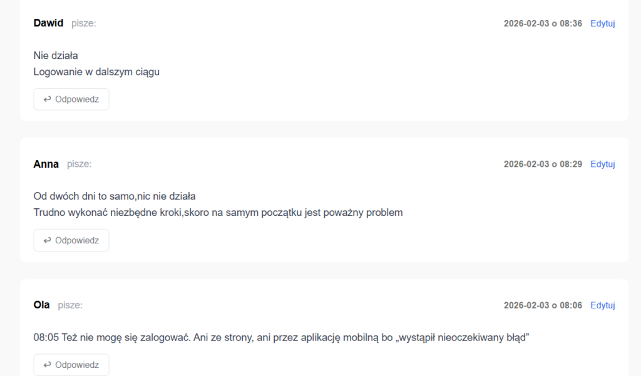Image resolution: width=641 pixels, height=376 pixels.
Task: Click the 08:06 timestamp on Ola's comment
Action: pyautogui.click(x=543, y=305)
